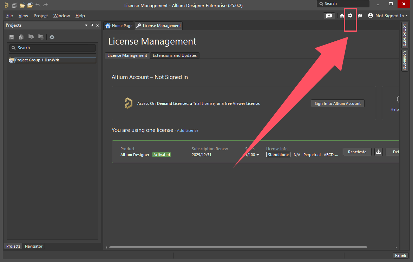Click the Activated status badge

(x=162, y=155)
